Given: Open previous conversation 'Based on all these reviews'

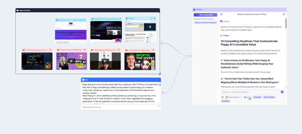Looking at the screenshot, I should (205, 22).
